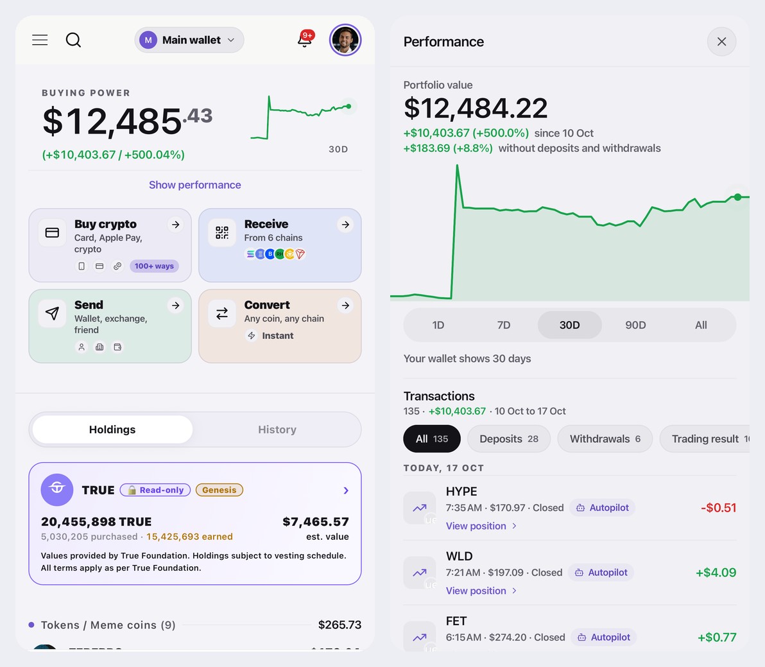Click the Autopilot tag on HYPE
Image resolution: width=765 pixels, height=667 pixels.
tap(603, 507)
